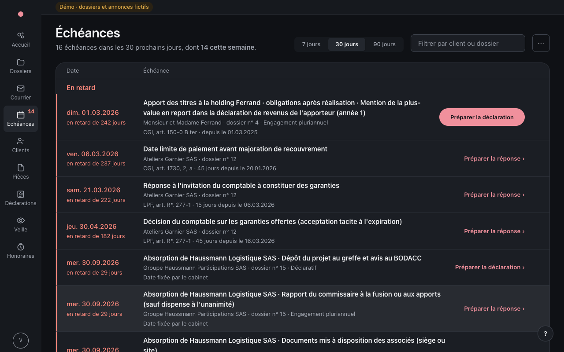Click the En retard group heading
The image size is (564, 352).
[81, 88]
